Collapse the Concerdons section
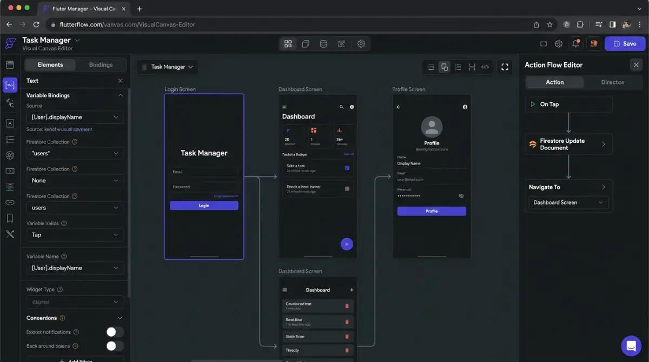The image size is (649, 362). 120,318
